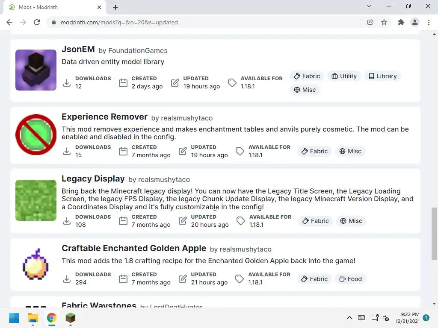Viewport: 438px width, 328px height.
Task: Open the Craftable Enchanted Golden Apple icon
Action: tap(36, 264)
